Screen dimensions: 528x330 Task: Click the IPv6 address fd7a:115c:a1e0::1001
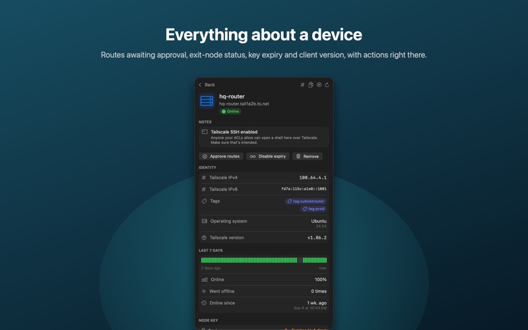coord(304,189)
